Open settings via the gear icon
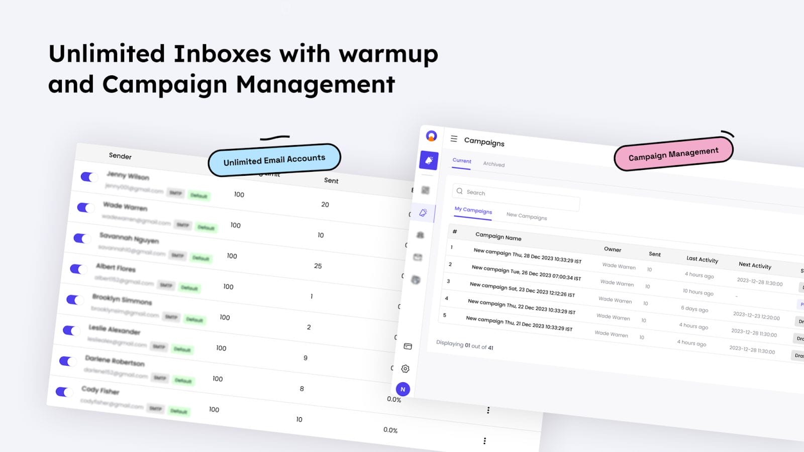The image size is (804, 452). pos(406,369)
